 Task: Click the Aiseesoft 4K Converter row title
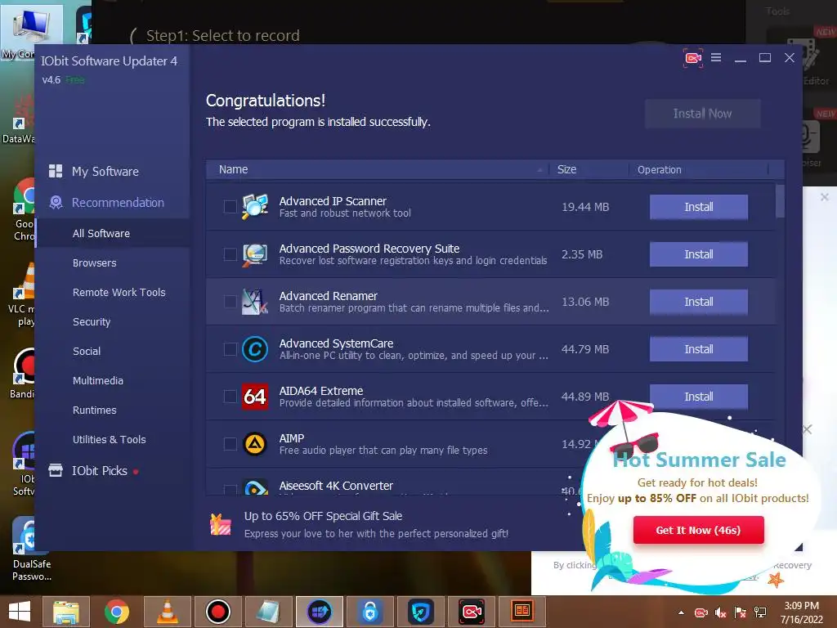[x=336, y=486]
